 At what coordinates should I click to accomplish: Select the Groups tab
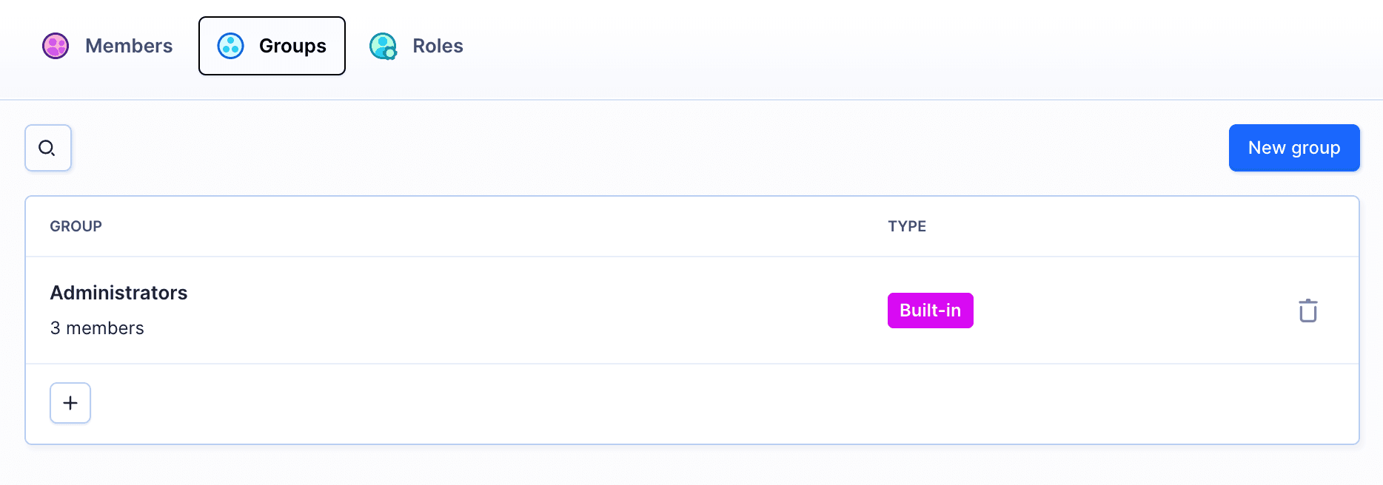pos(271,45)
